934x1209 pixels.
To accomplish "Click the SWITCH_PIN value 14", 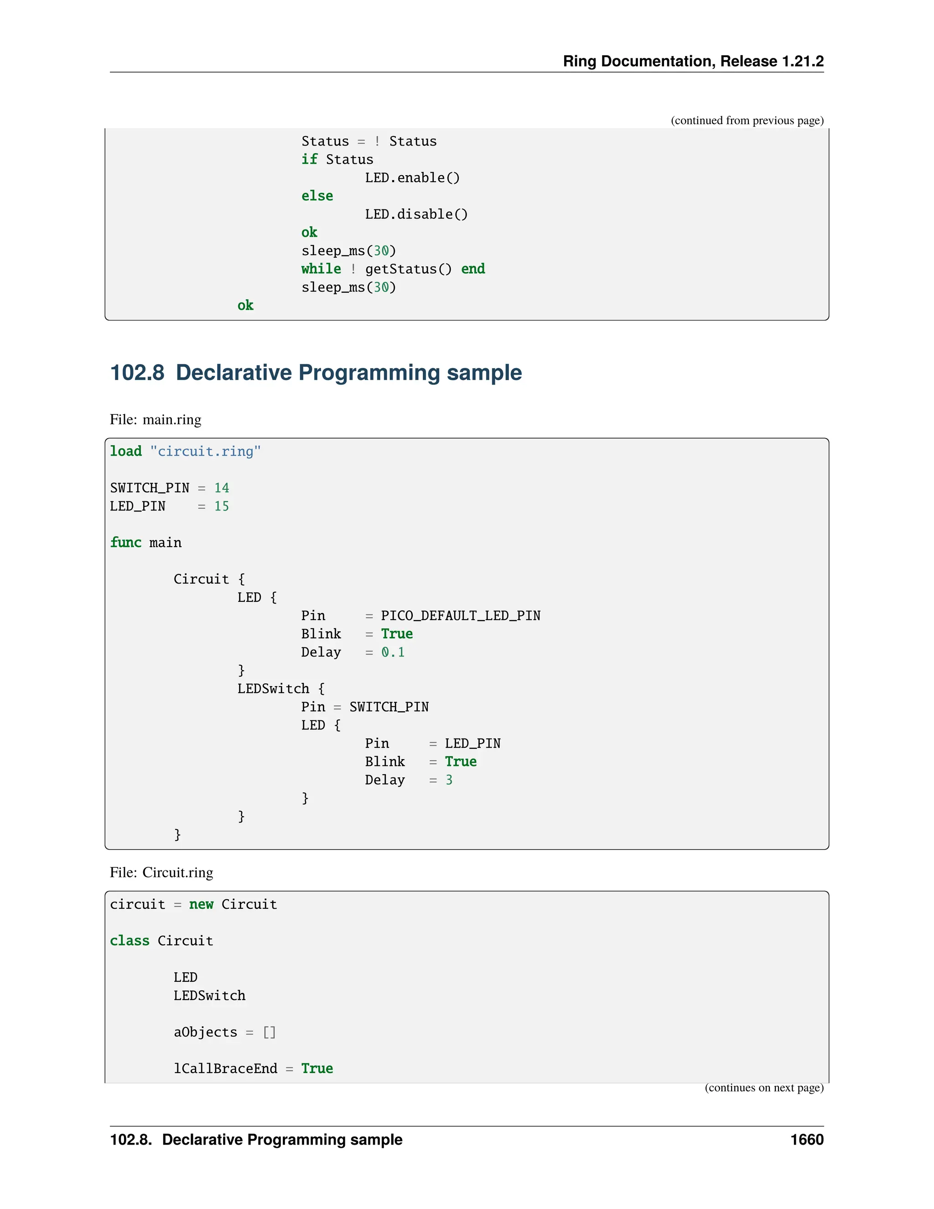I will pyautogui.click(x=221, y=488).
